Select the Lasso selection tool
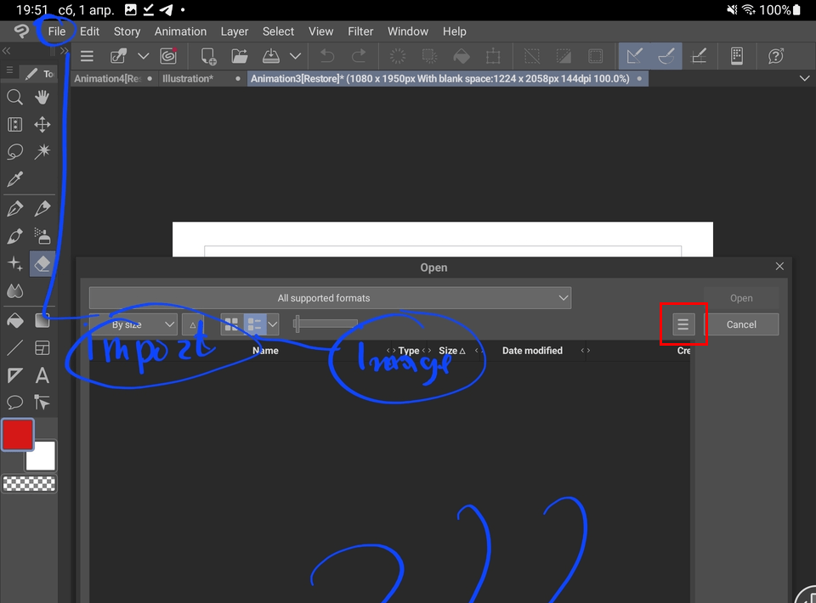The image size is (816, 603). [x=15, y=151]
